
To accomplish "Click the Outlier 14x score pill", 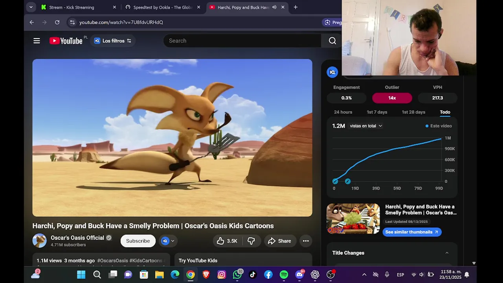I will click(x=392, y=98).
